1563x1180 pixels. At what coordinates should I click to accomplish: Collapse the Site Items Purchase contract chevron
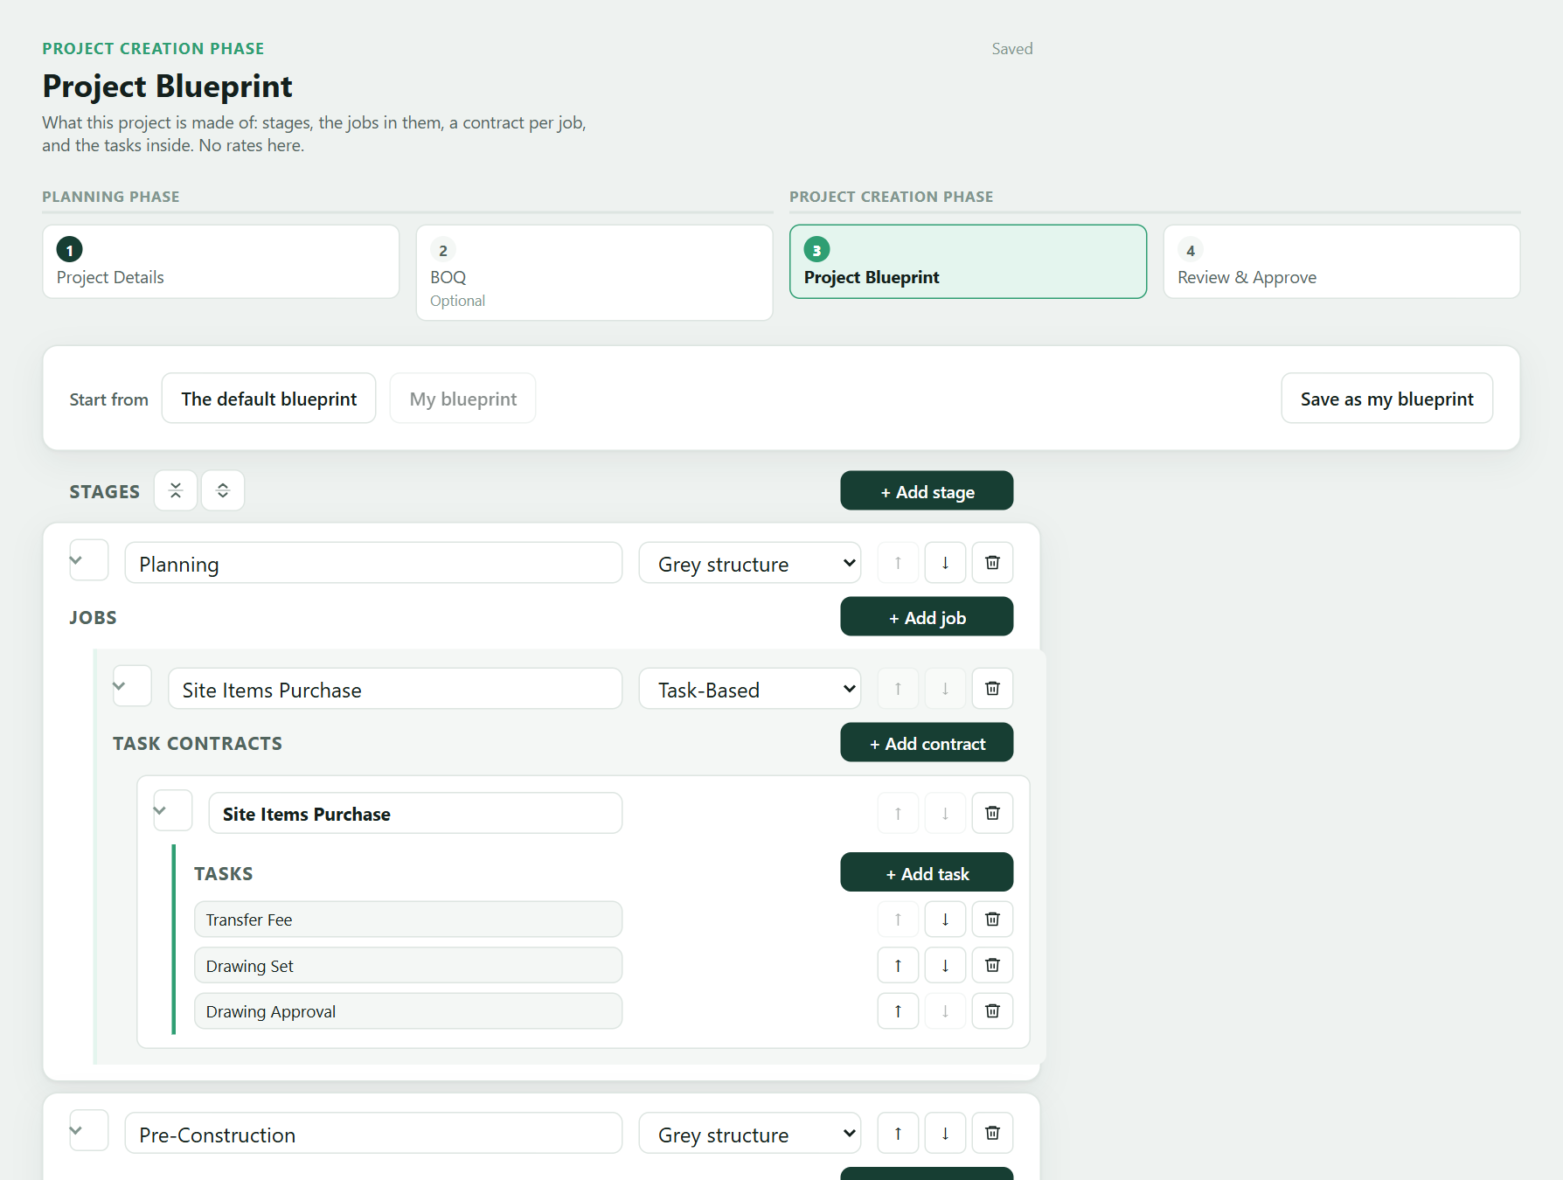coord(172,810)
